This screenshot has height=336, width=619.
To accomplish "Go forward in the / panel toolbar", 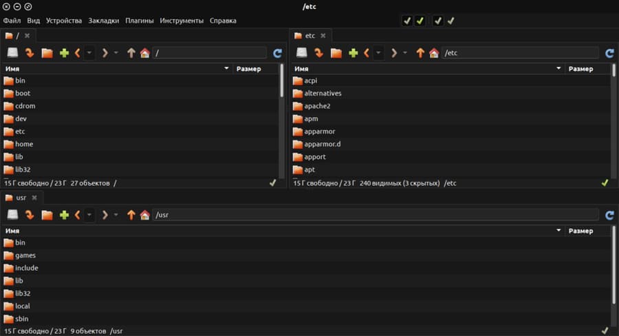I will (105, 52).
